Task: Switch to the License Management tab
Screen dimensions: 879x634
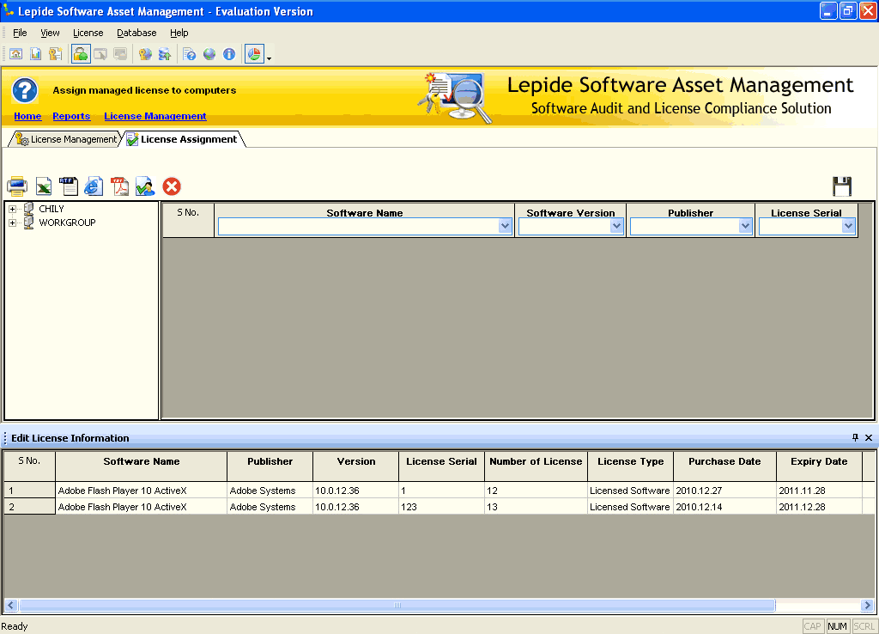Action: point(67,139)
